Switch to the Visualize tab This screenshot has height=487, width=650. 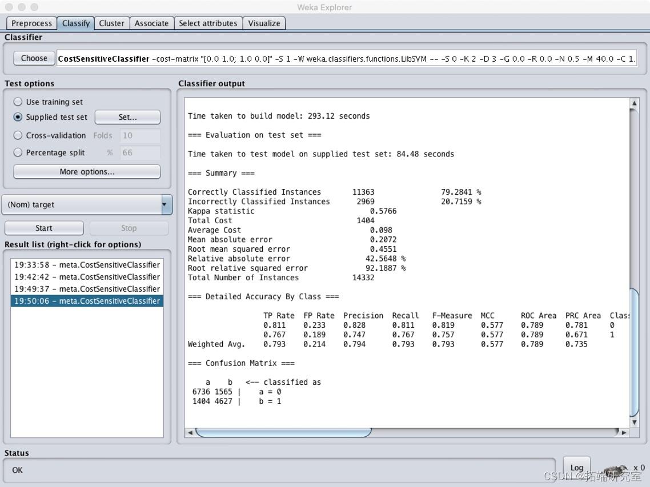(x=264, y=23)
